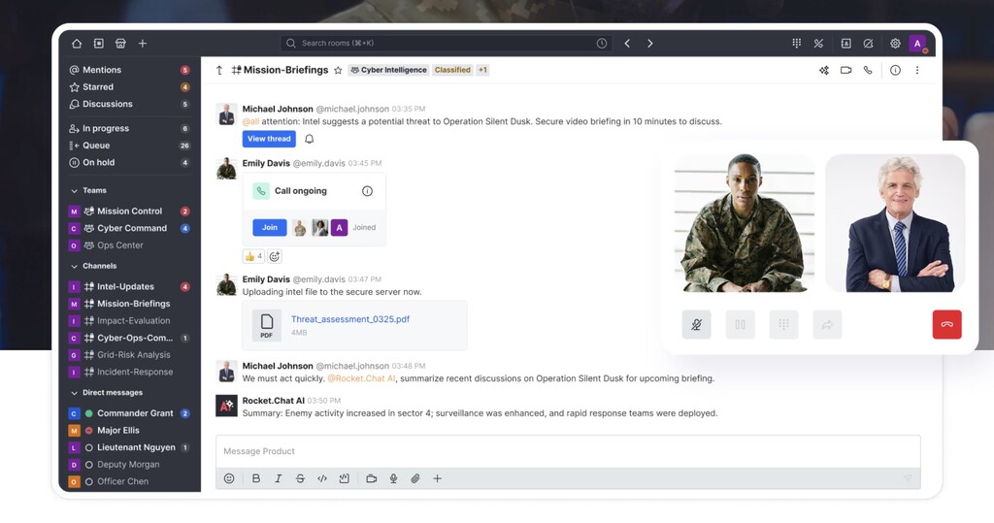Viewport: 994px width, 523px height.
Task: Toggle mute in the call widget
Action: click(x=696, y=325)
